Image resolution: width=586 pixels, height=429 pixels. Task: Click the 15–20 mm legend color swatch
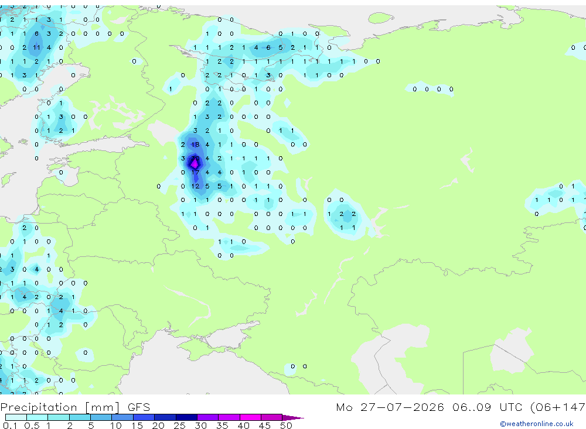[144, 417]
